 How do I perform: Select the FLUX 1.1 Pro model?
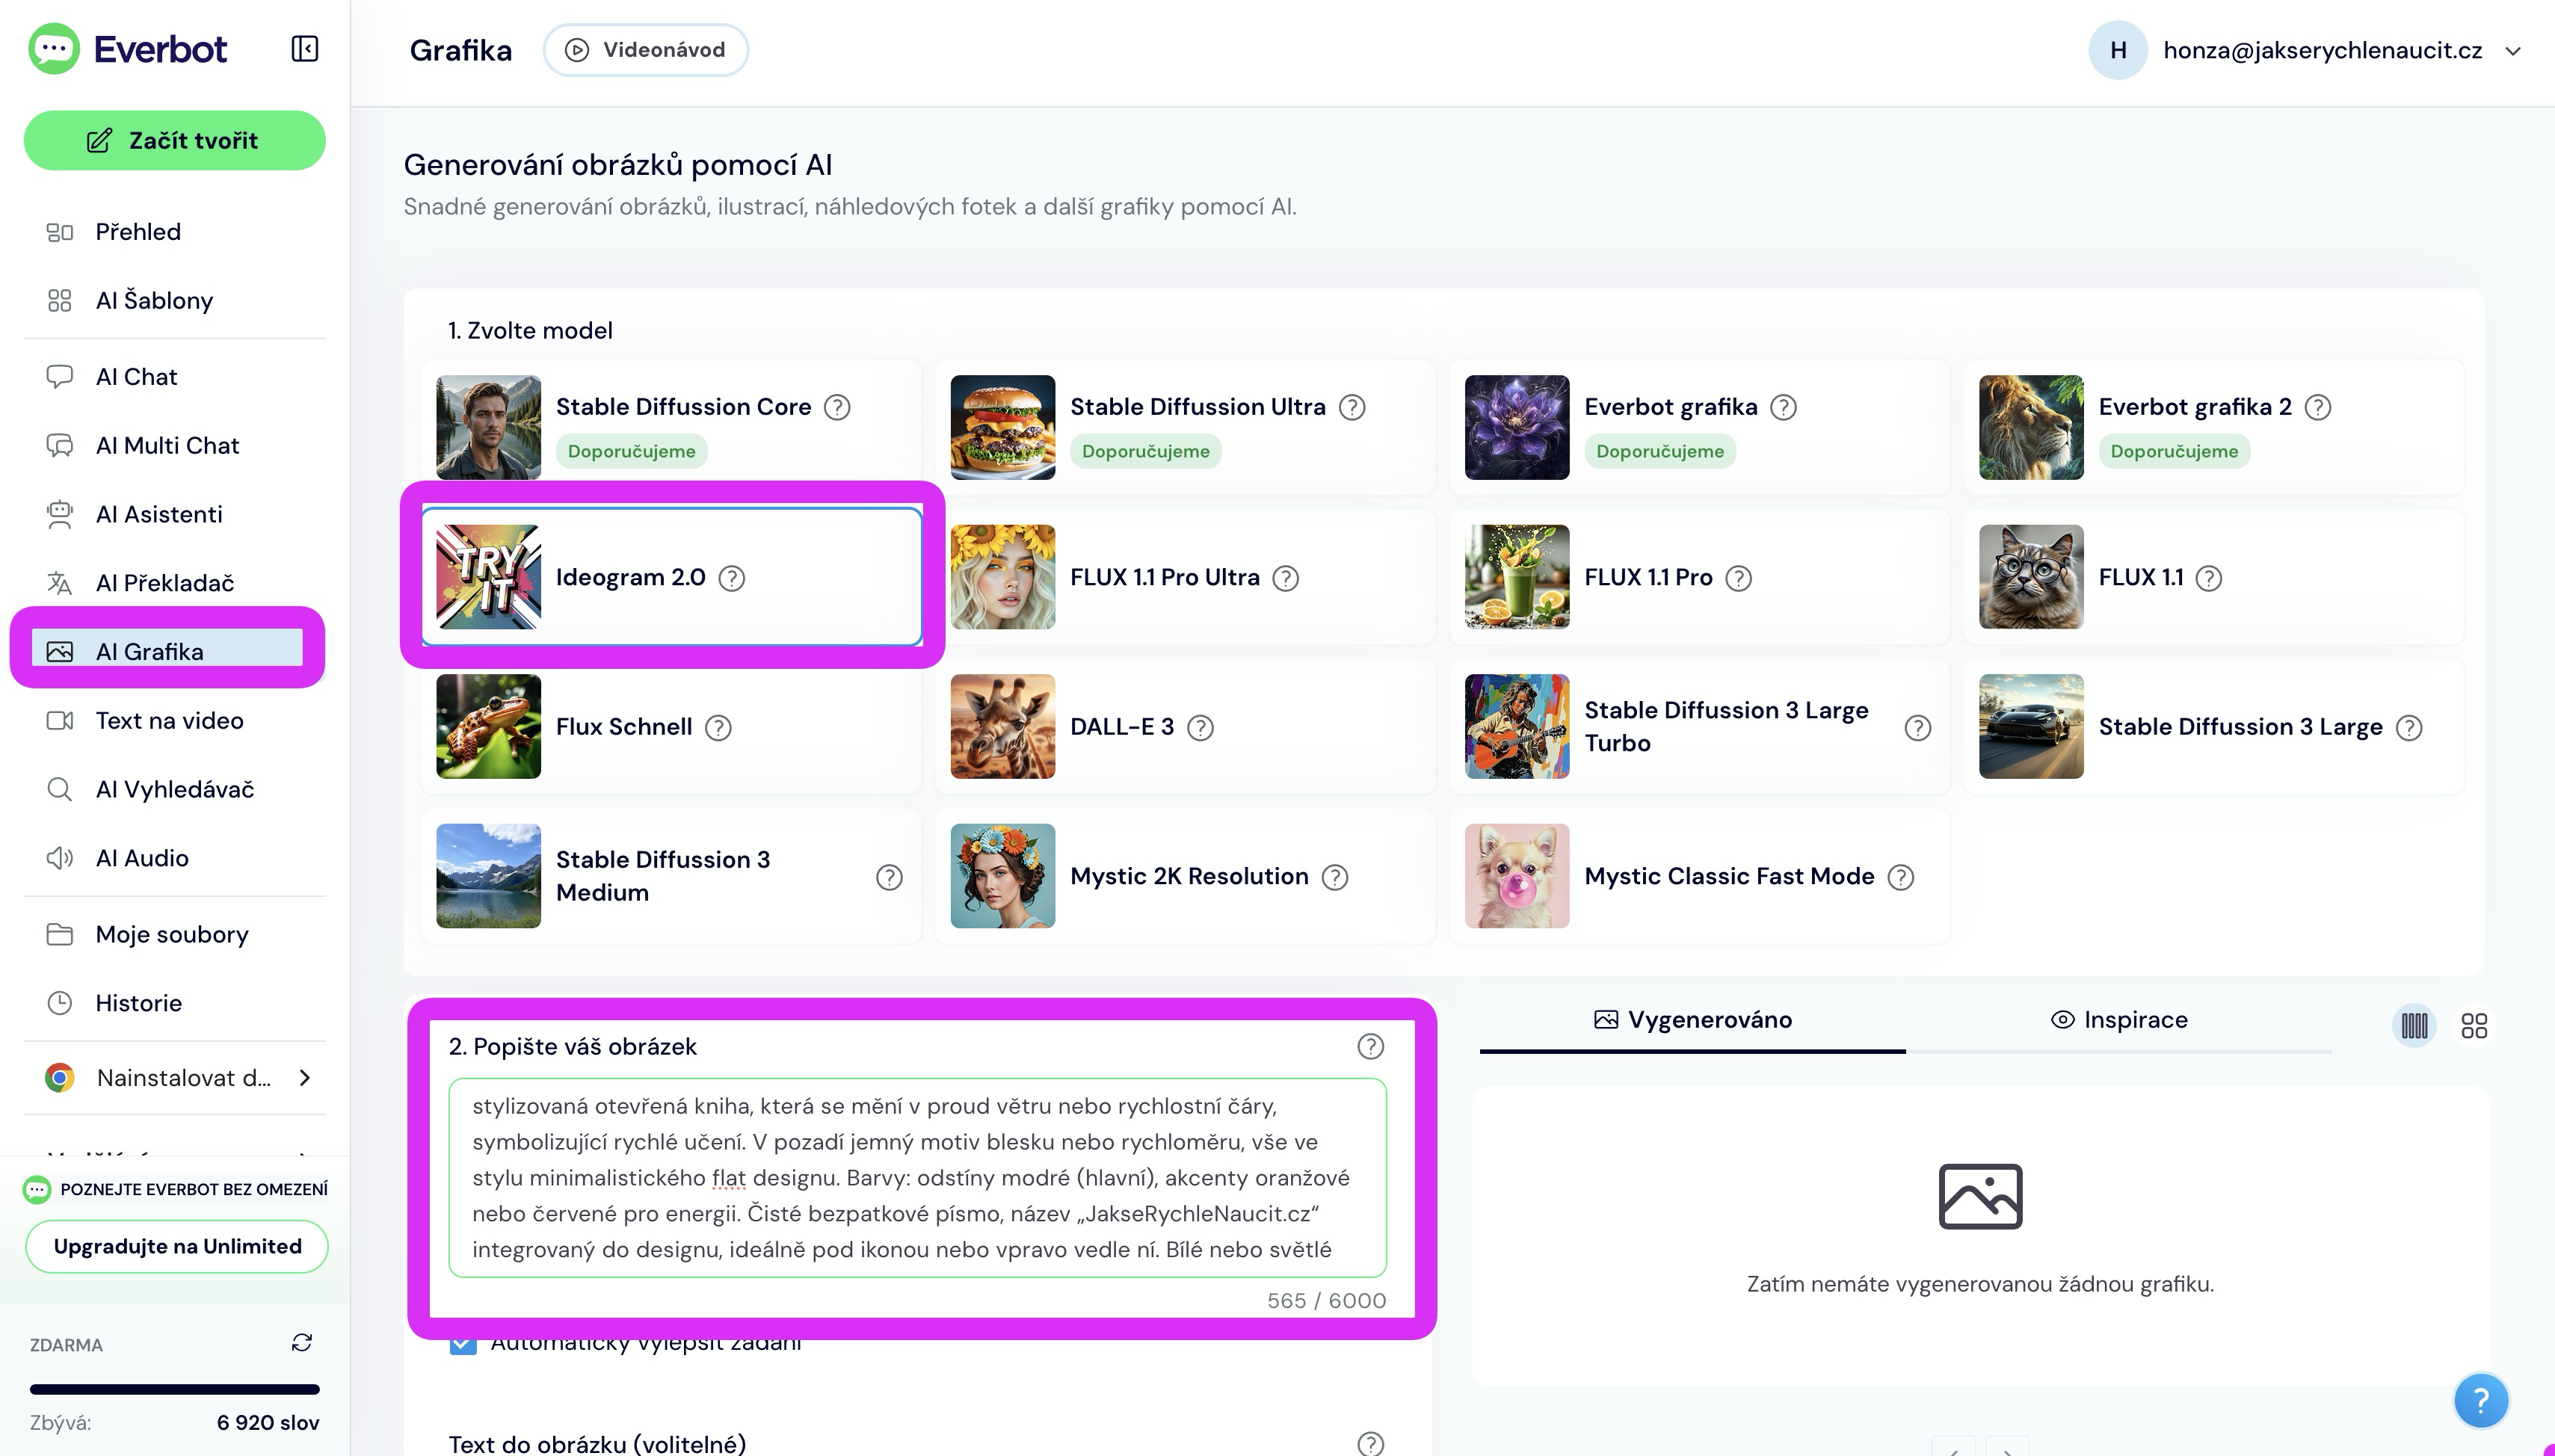pos(1698,577)
